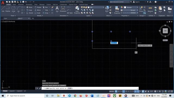
Task: Open Layer Properties manager
Action: (77, 10)
